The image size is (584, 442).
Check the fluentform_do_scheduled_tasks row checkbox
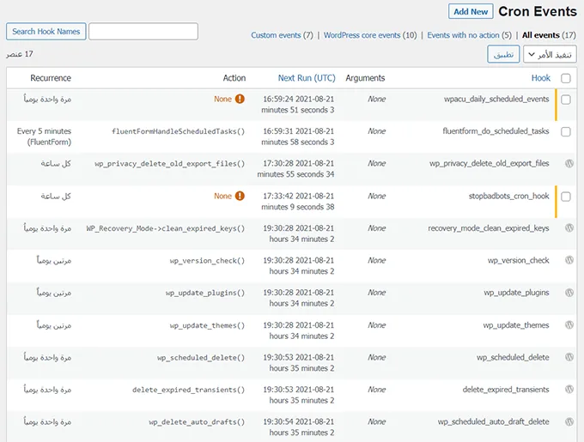(565, 131)
